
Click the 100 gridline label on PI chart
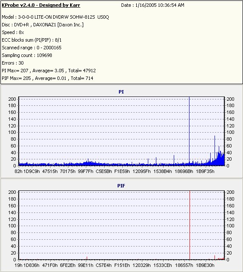(12, 132)
